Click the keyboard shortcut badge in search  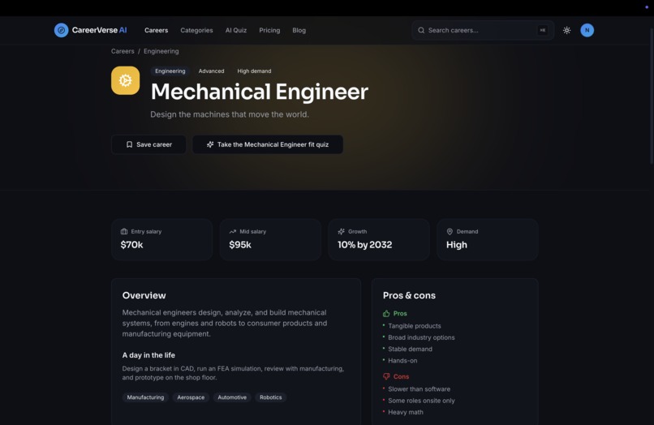click(543, 30)
